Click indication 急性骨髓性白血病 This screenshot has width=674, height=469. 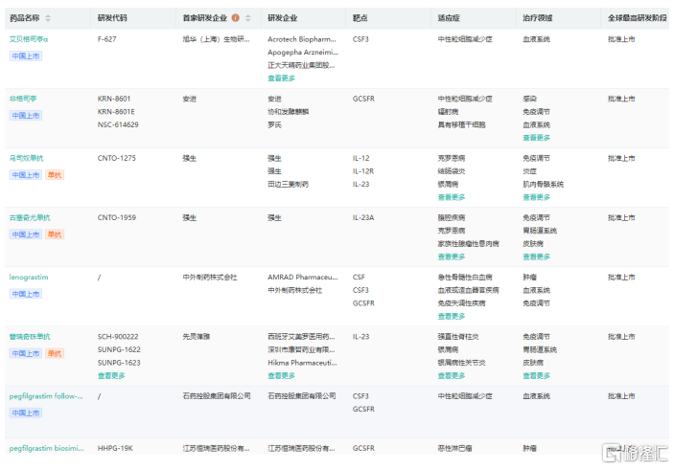tap(465, 278)
